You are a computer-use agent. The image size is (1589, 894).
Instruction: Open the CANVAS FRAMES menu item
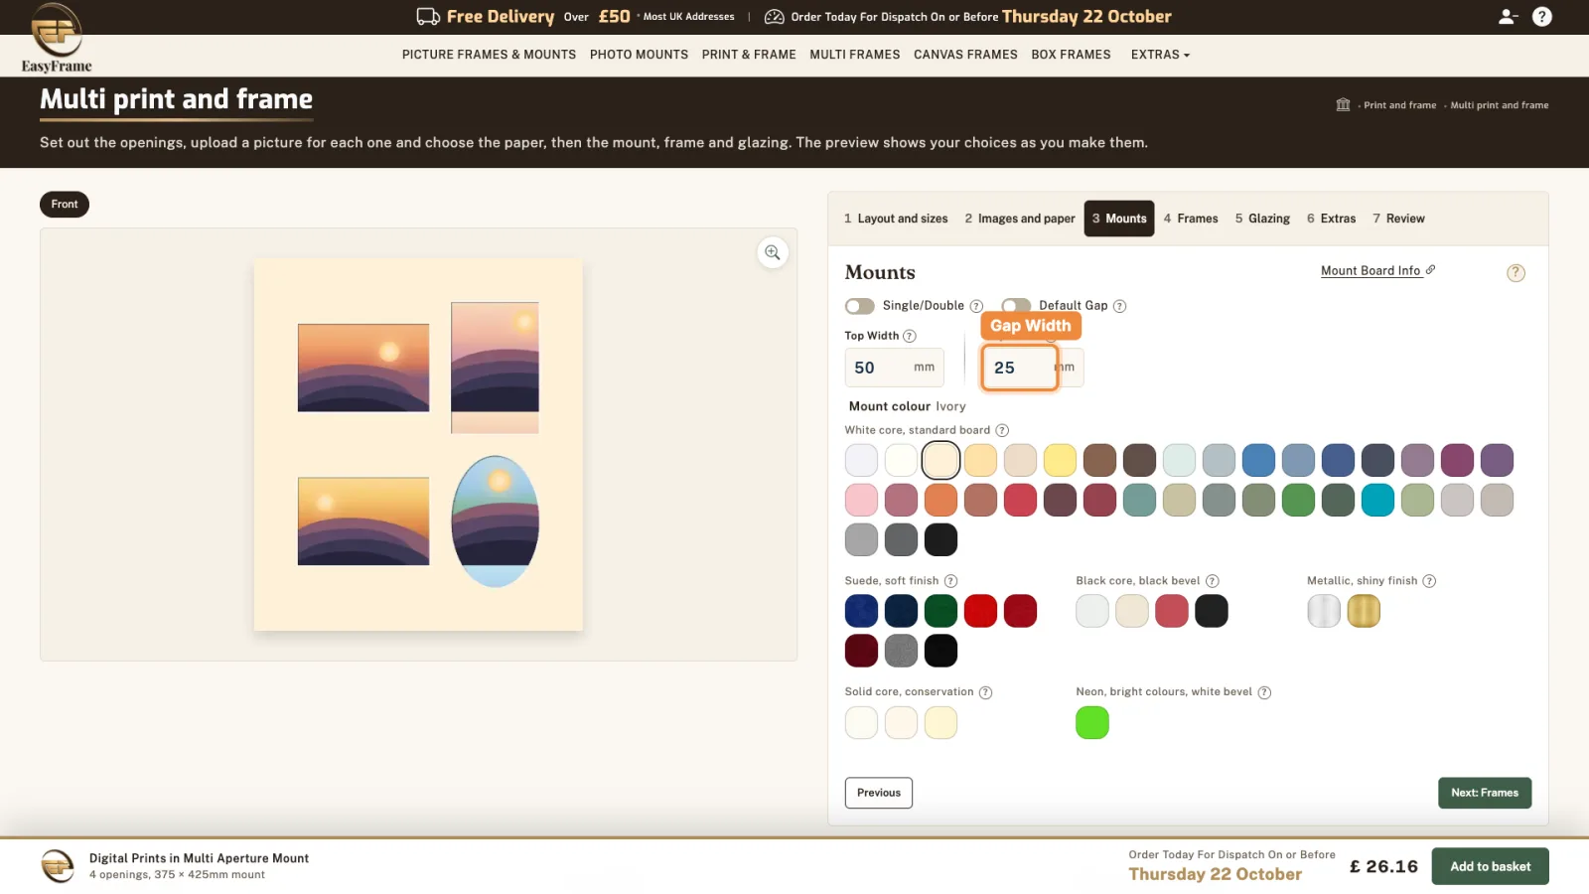[x=965, y=55]
